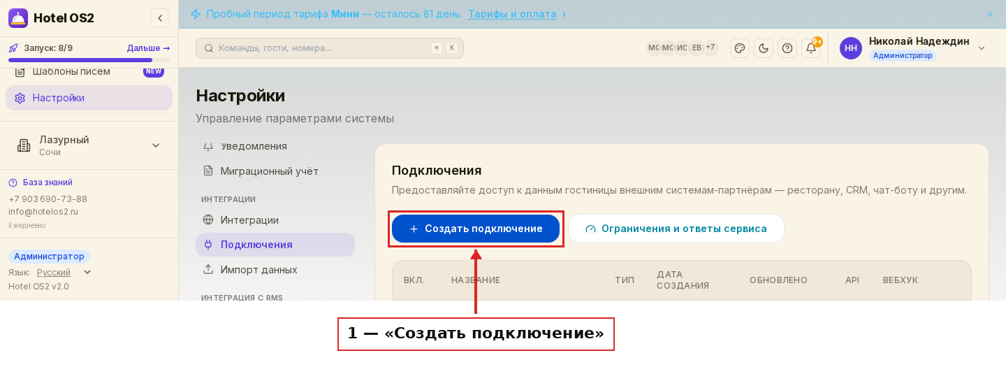The height and width of the screenshot is (367, 1006).
Task: Open Импорт данных settings section
Action: pyautogui.click(x=275, y=270)
